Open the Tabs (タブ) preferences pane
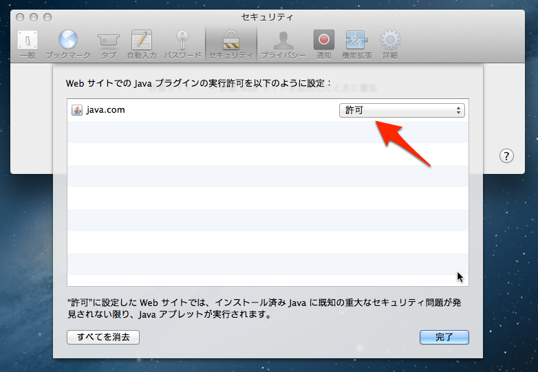Image resolution: width=538 pixels, height=372 pixels. tap(109, 45)
